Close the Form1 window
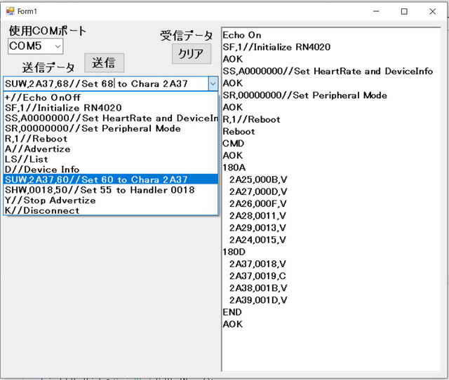 point(432,11)
